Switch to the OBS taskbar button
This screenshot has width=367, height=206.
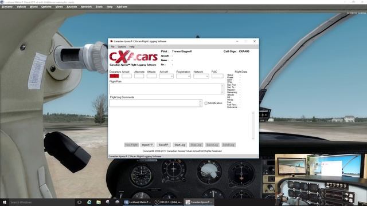point(168,202)
